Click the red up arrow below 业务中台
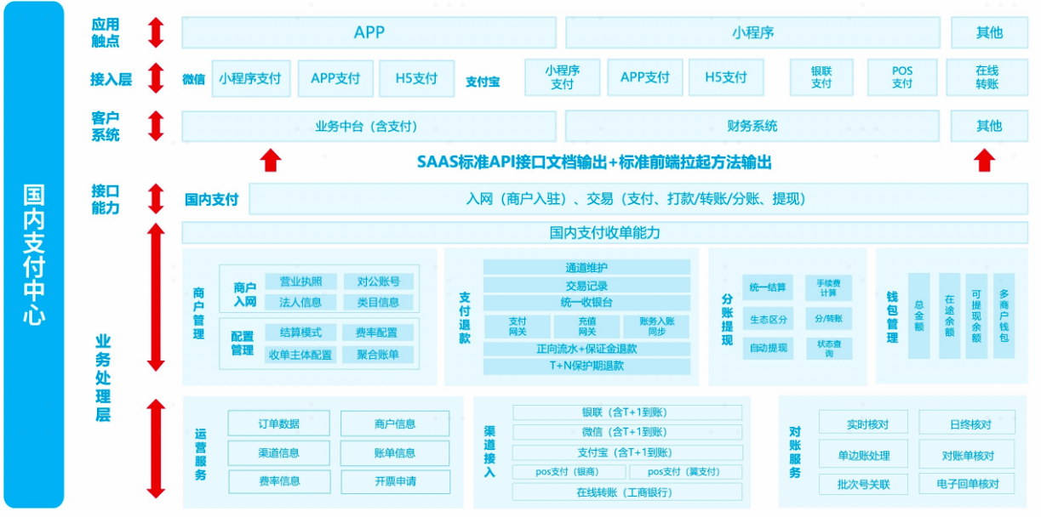 pos(270,160)
